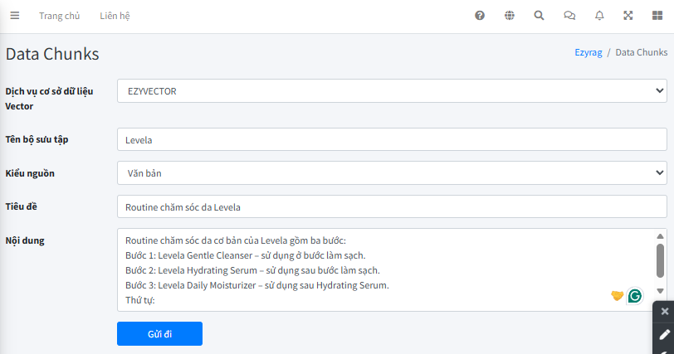This screenshot has height=354, width=674.
Task: Click the Tiêu đề label
Action: 21,206
